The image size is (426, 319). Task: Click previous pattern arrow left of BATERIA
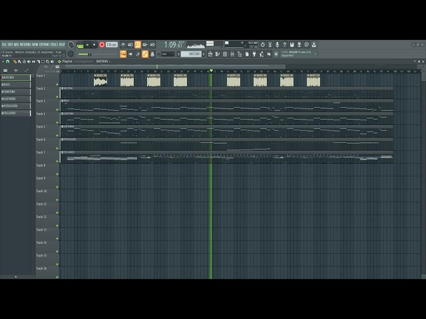[x=178, y=54]
